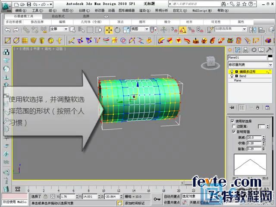Click the Configure Modifier Sets icon
This screenshot has height=207, width=276.
click(x=268, y=107)
